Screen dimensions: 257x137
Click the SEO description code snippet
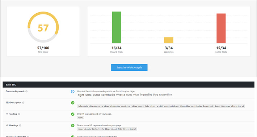coord(161,106)
